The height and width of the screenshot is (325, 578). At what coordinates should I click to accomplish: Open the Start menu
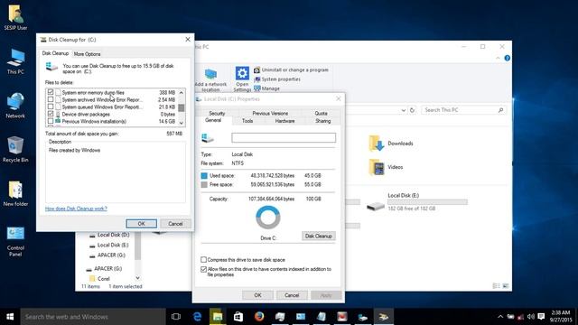(x=10, y=317)
